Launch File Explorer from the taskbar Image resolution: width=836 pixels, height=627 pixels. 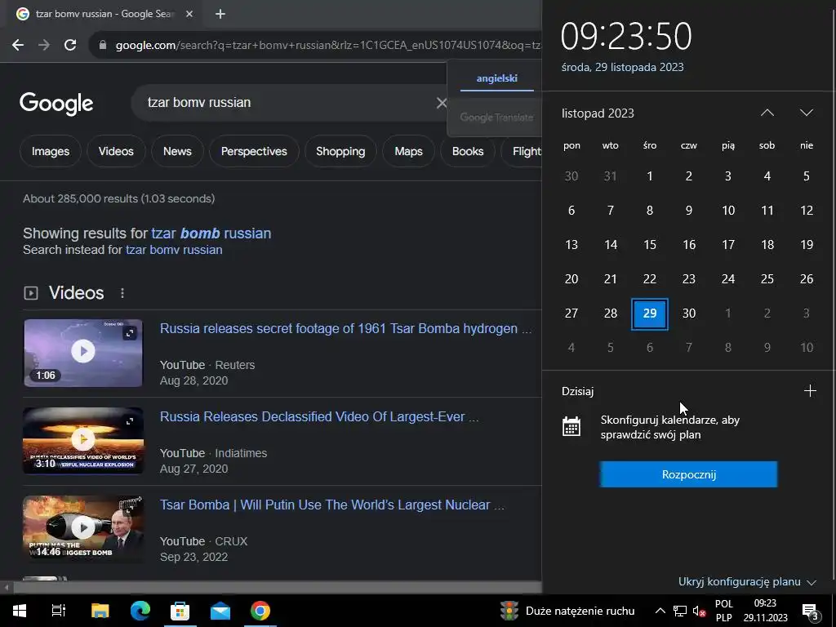pyautogui.click(x=100, y=611)
